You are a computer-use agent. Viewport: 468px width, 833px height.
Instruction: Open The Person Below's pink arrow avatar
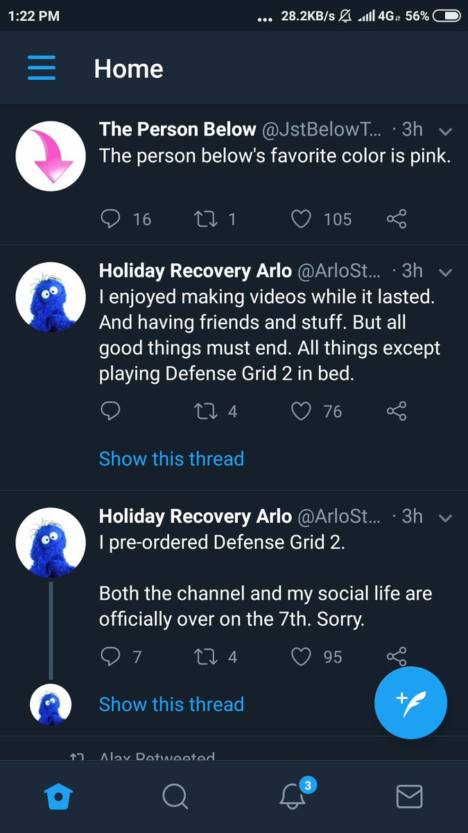pyautogui.click(x=50, y=156)
